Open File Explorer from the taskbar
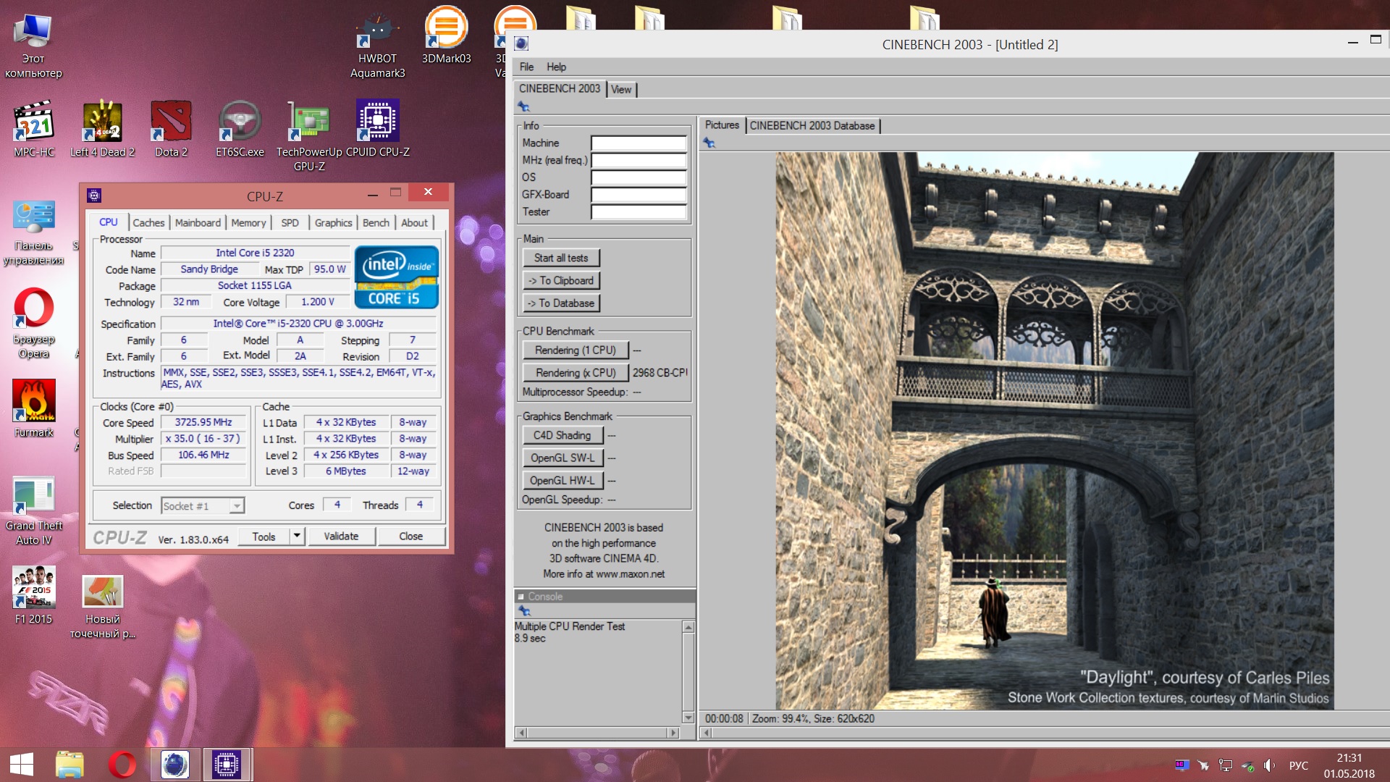The image size is (1390, 782). [x=69, y=765]
